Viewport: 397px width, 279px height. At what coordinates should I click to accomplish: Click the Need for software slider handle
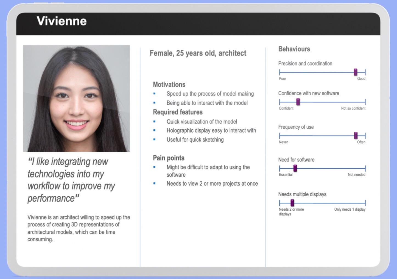(x=295, y=168)
